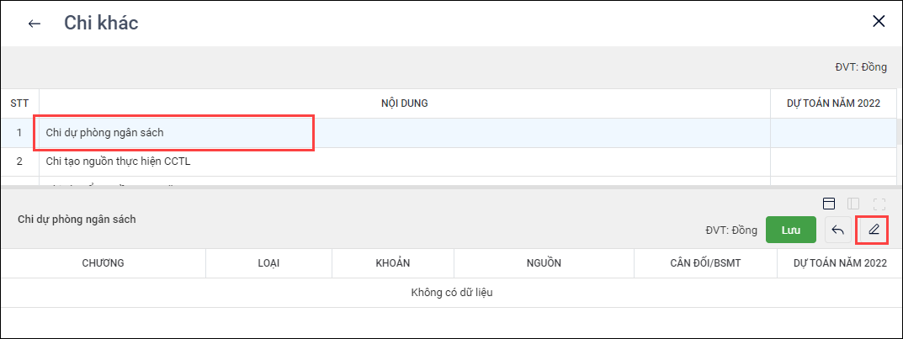
Task: Click the NGUỒN column header
Action: [x=544, y=263]
